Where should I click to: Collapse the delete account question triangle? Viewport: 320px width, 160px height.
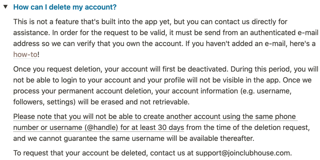click(5, 7)
